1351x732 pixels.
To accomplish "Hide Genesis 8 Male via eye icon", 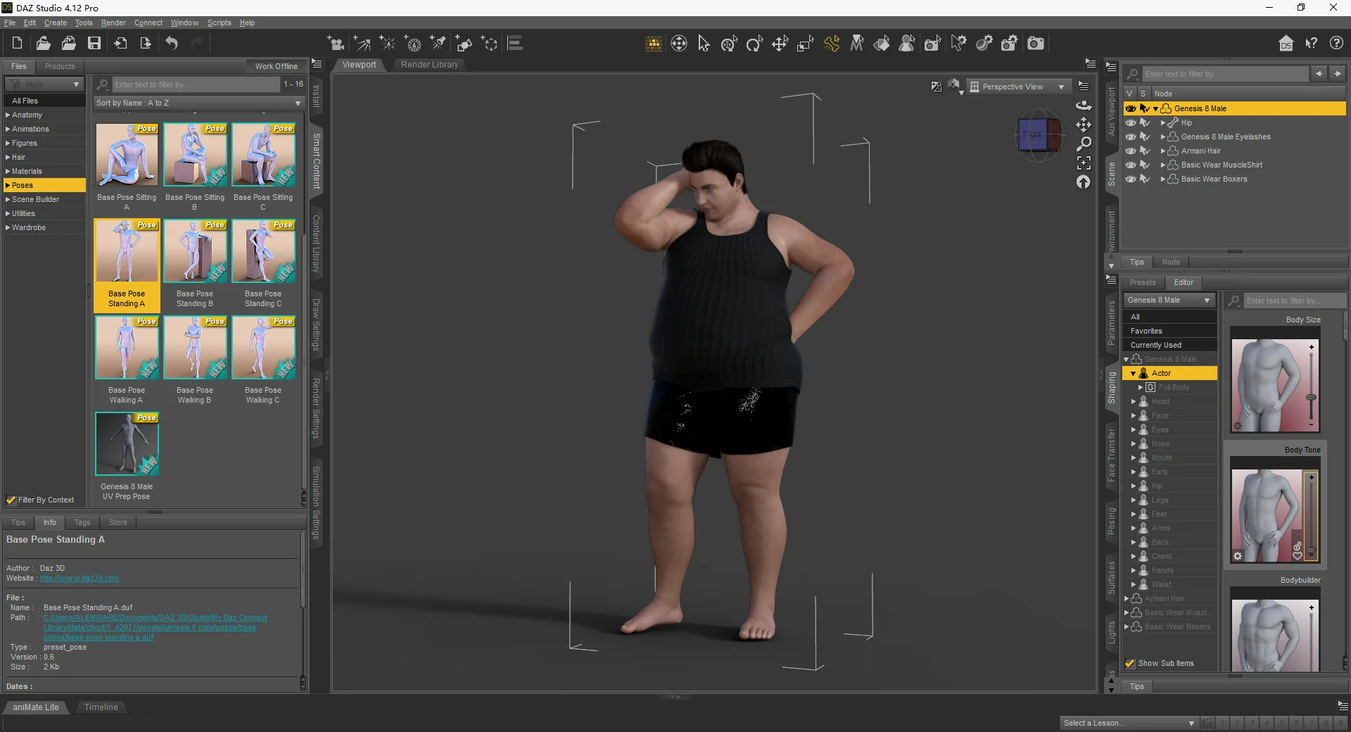I will [1131, 108].
